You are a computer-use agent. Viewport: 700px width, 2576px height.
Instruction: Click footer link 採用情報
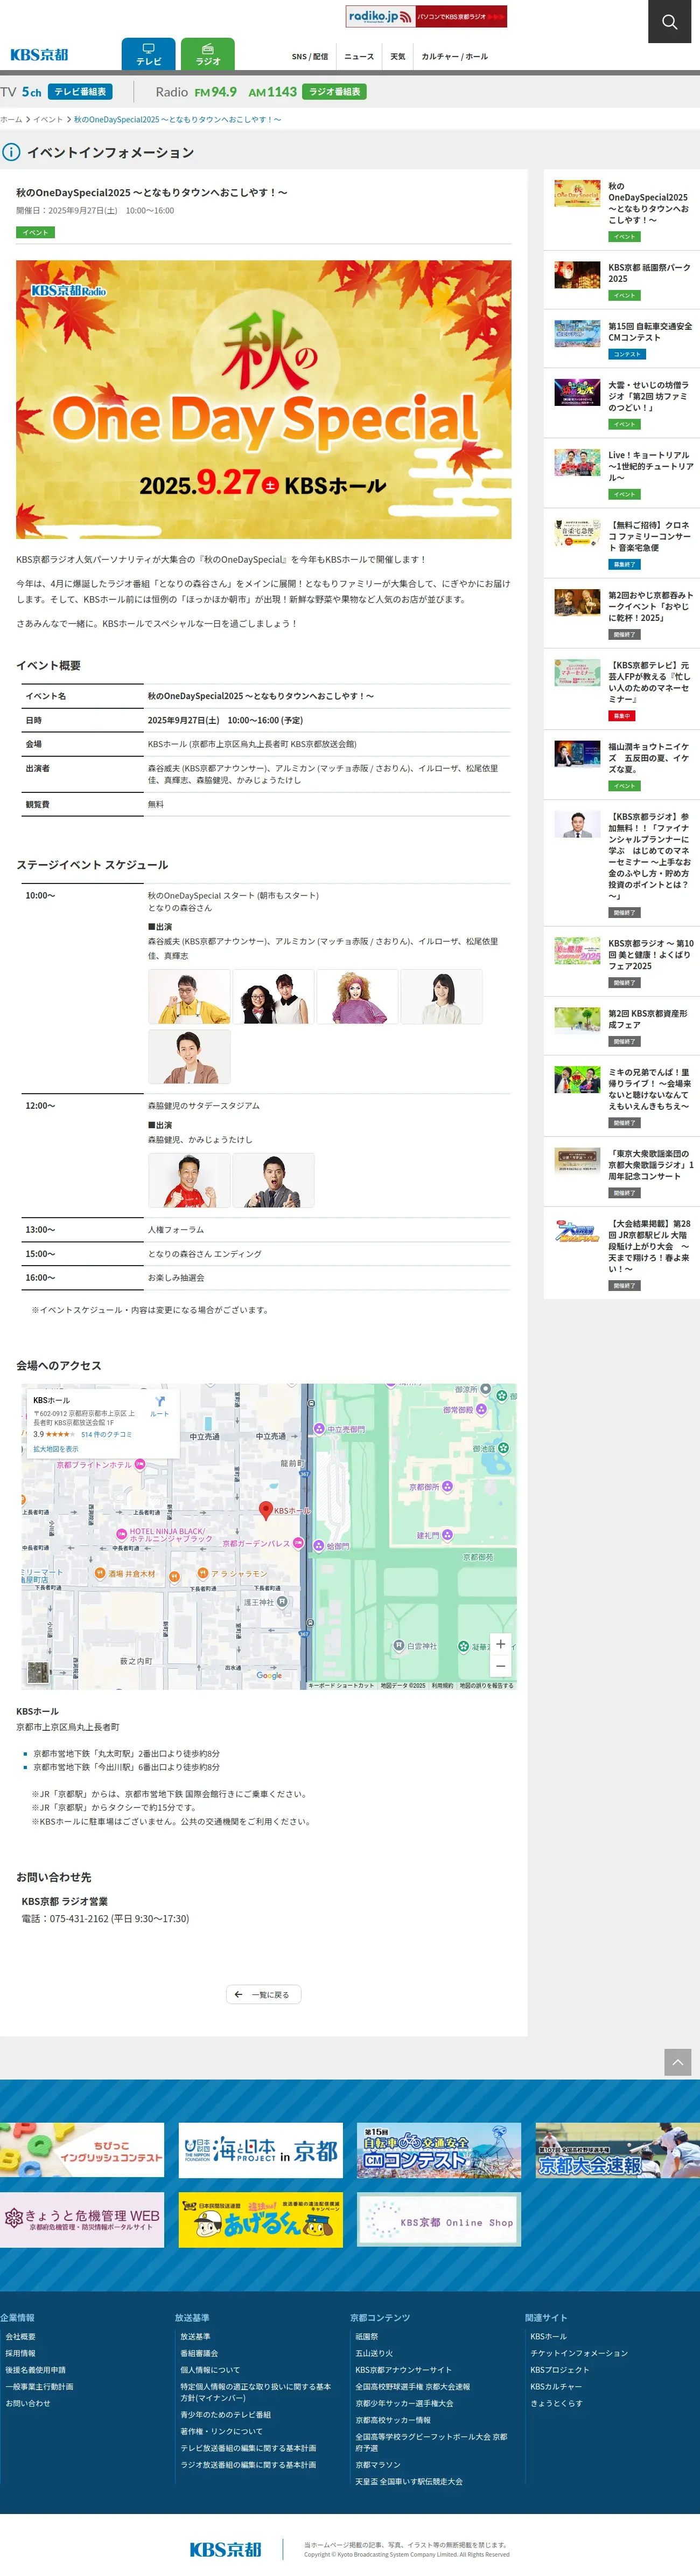[x=20, y=2353]
